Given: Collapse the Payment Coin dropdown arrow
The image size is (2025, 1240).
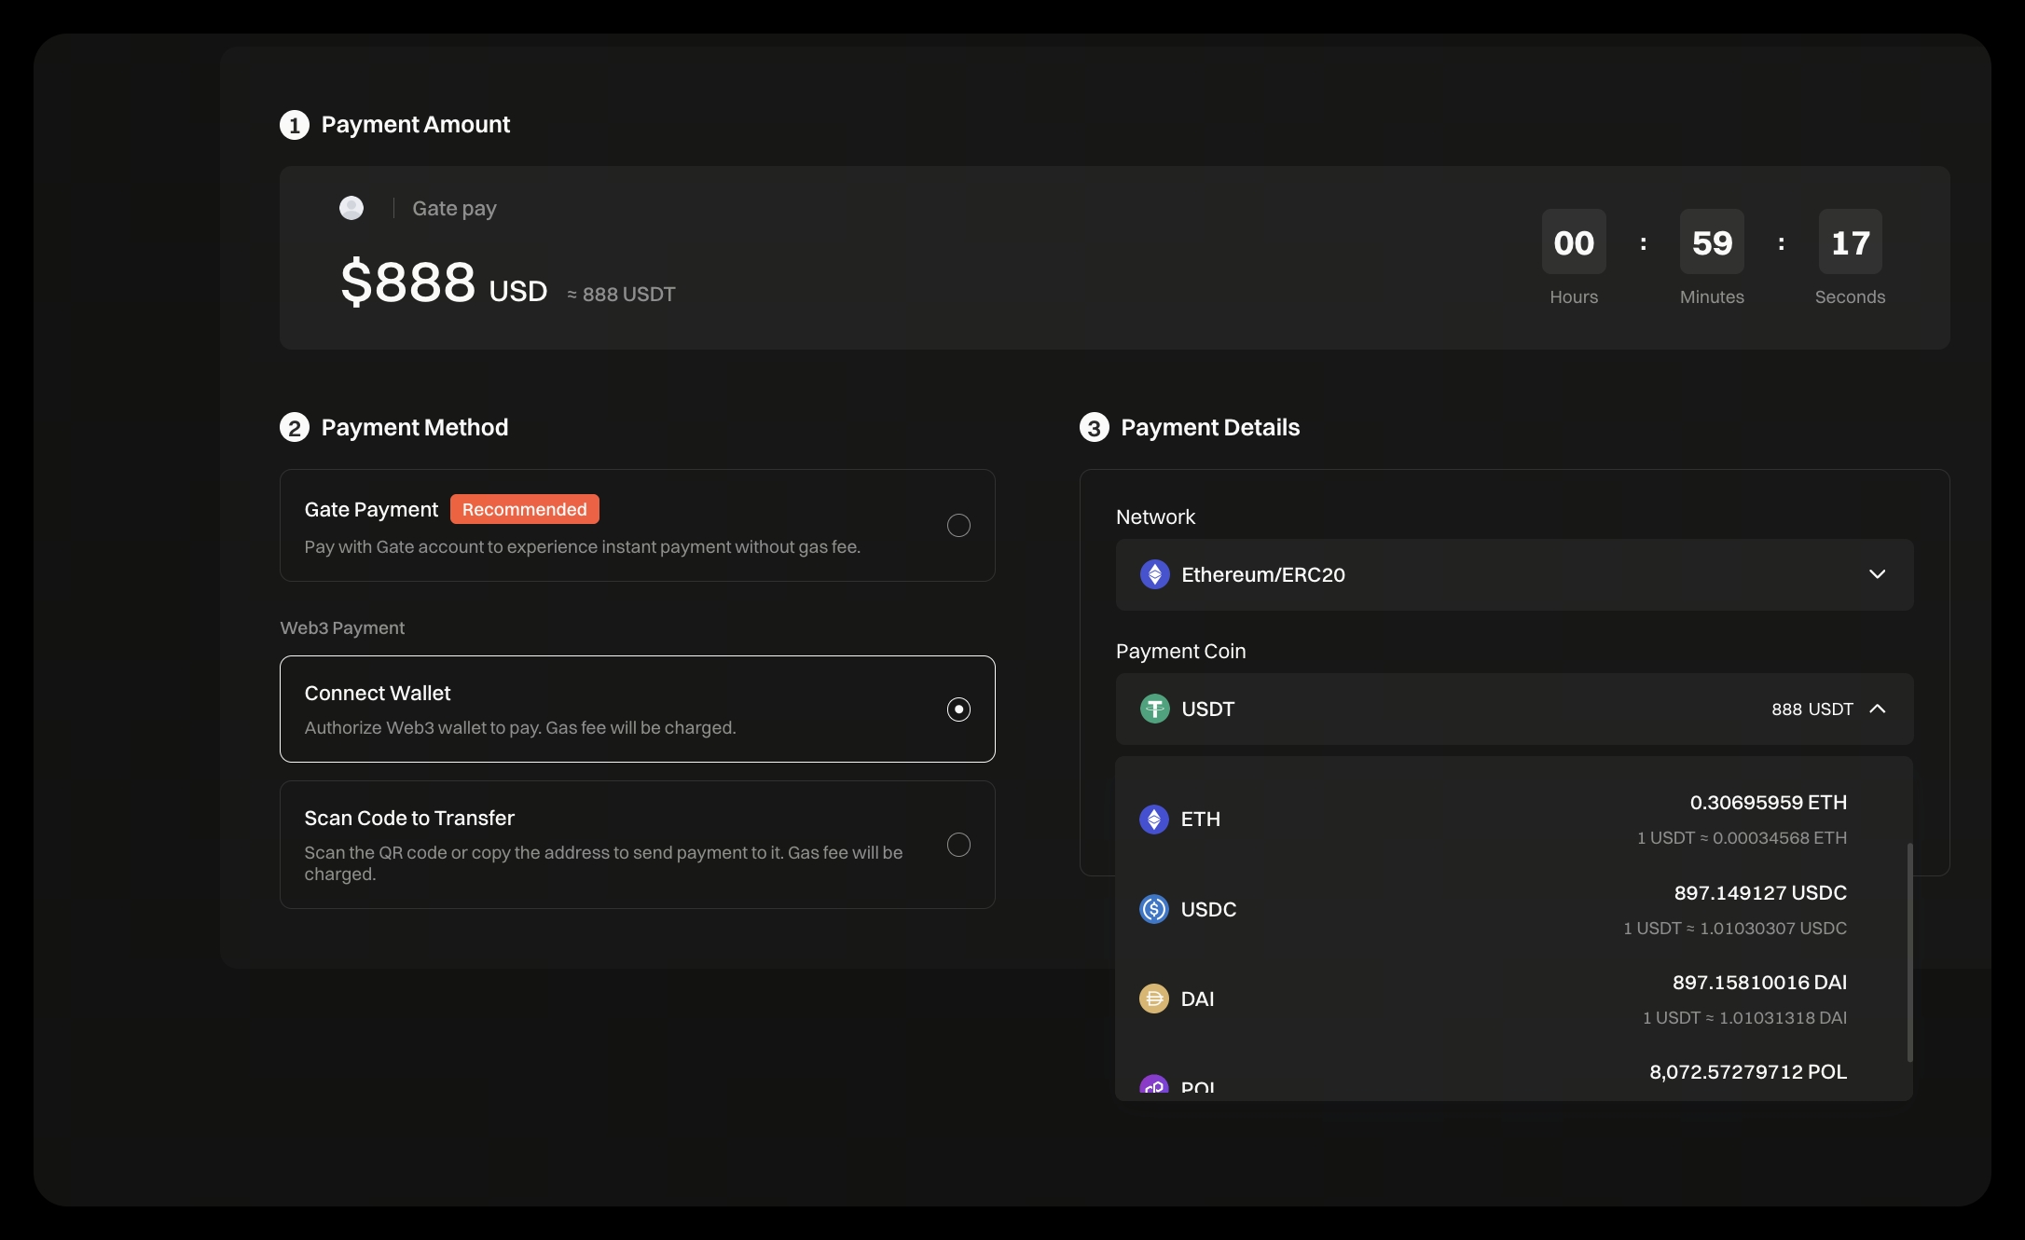Looking at the screenshot, I should click(1877, 709).
